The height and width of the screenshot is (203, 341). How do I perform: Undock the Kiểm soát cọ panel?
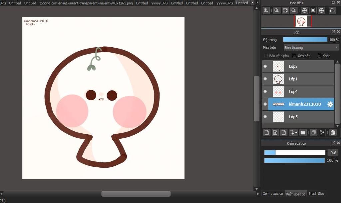[x=333, y=143]
